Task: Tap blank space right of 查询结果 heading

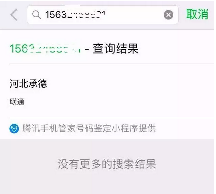Action: coord(176,48)
